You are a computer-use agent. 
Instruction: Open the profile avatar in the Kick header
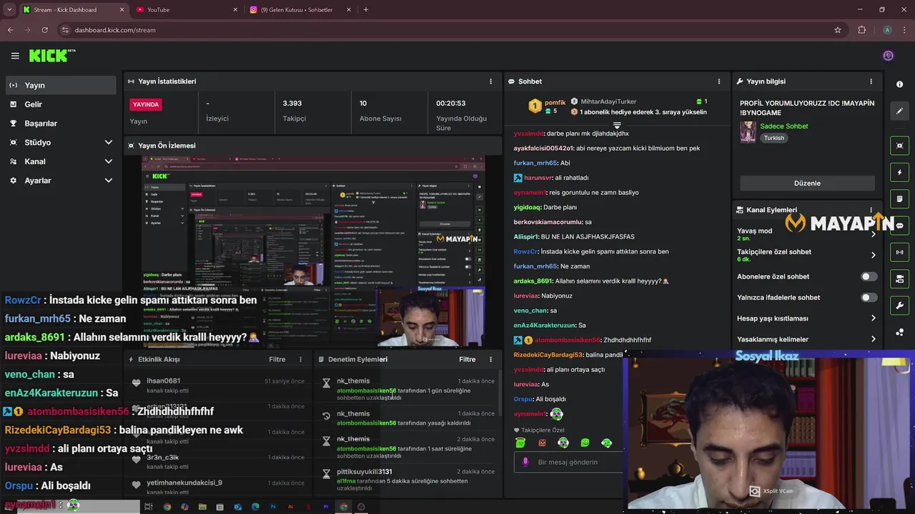point(888,56)
